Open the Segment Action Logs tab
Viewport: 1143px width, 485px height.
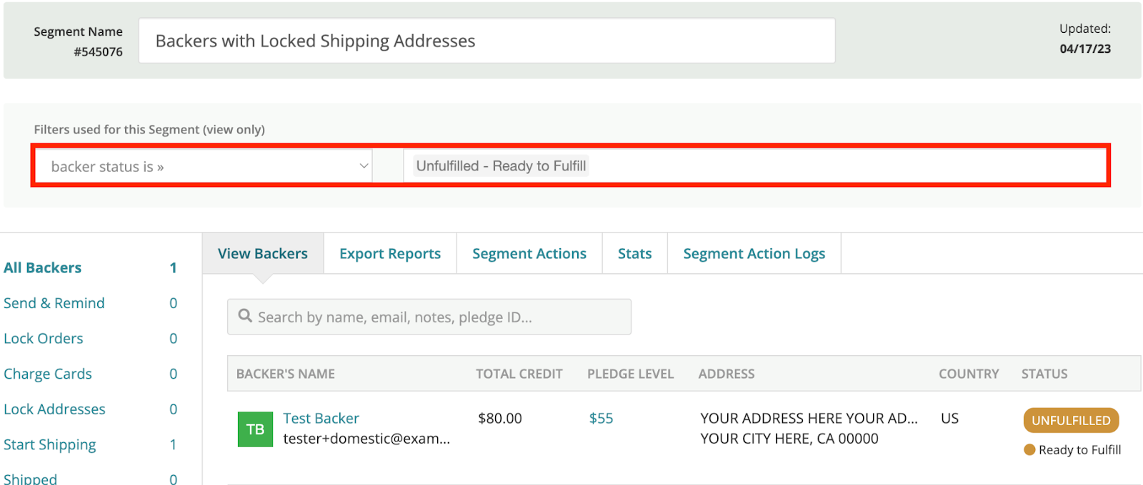pos(754,254)
